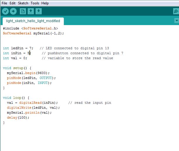
Task: Click the Upload arrow button
Action: 13,11
